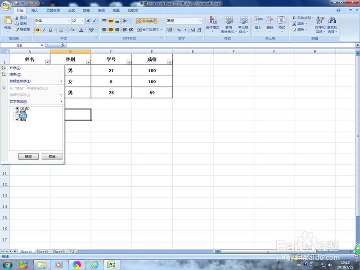Apply center horizontal alignment
This screenshot has width=360, height=270.
111,30
